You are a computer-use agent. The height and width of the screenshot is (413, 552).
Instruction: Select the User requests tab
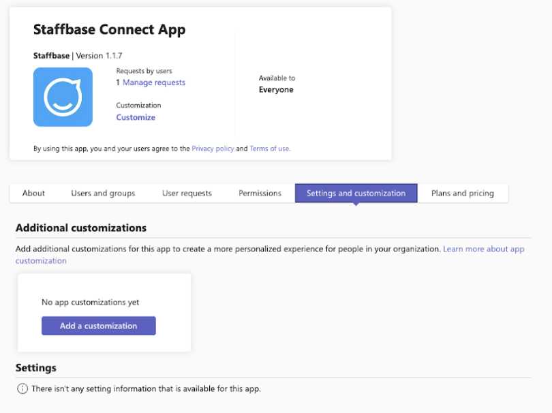pos(187,193)
